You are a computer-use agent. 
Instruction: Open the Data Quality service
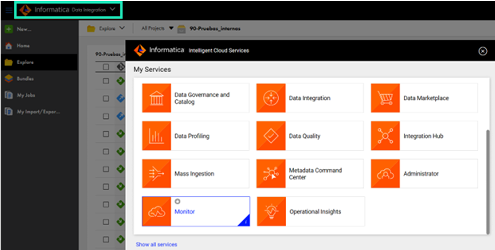pyautogui.click(x=310, y=136)
